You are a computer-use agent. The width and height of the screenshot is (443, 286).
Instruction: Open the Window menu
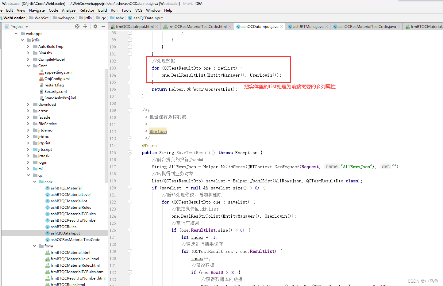[x=153, y=10]
